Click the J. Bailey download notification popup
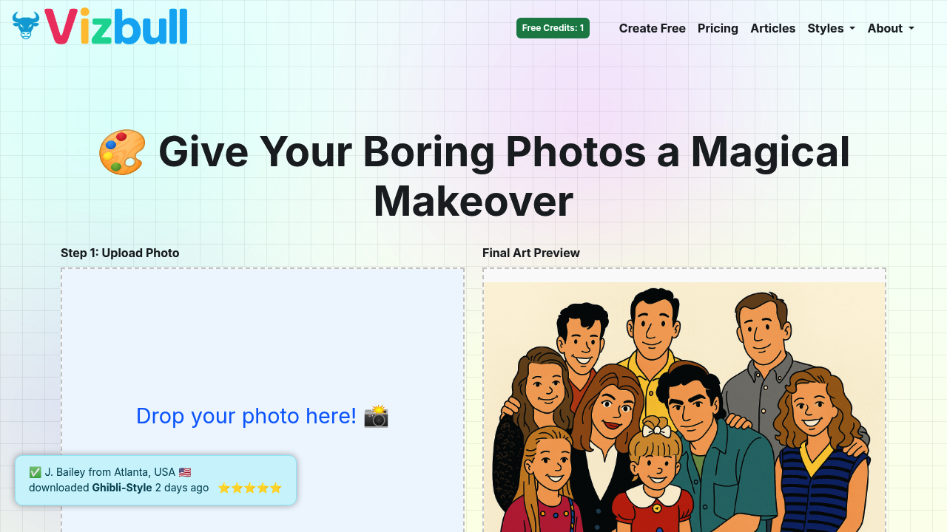 tap(155, 480)
